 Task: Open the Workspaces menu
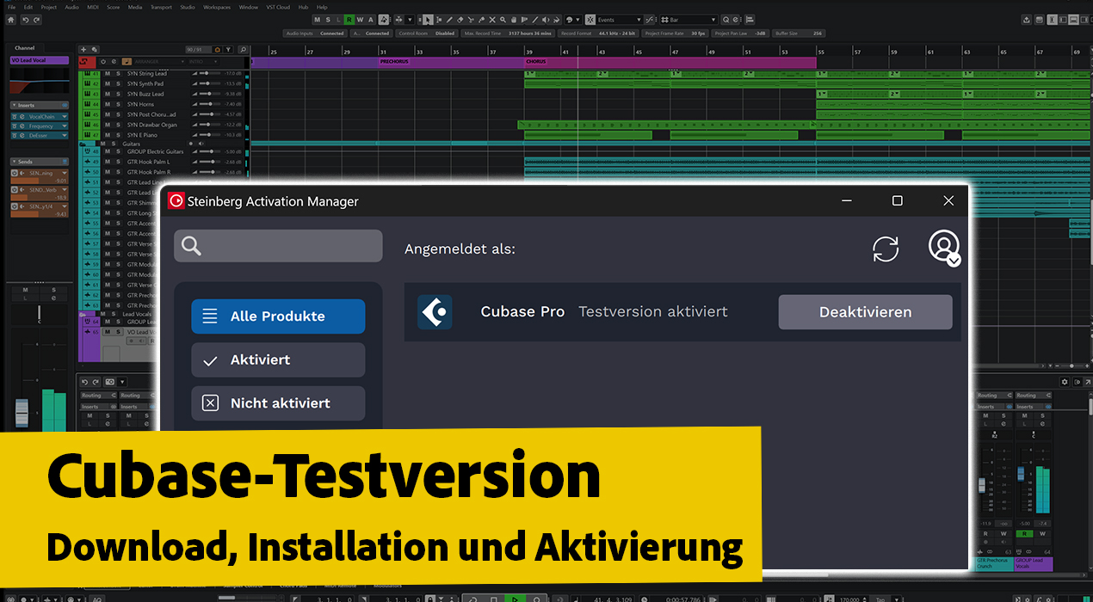click(217, 7)
